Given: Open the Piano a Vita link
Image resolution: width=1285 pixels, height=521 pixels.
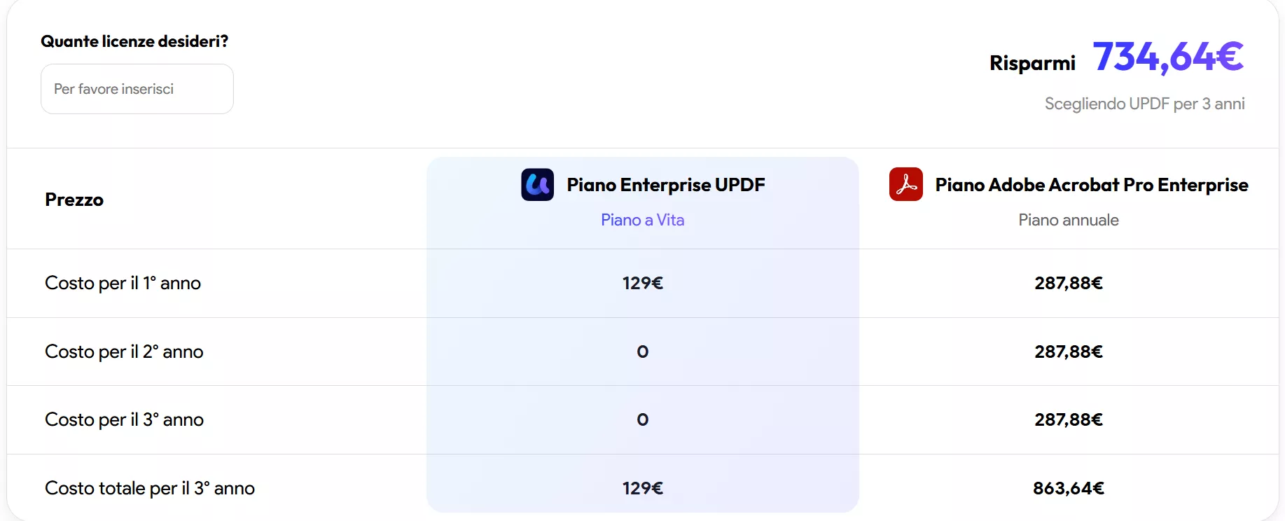Looking at the screenshot, I should click(641, 220).
